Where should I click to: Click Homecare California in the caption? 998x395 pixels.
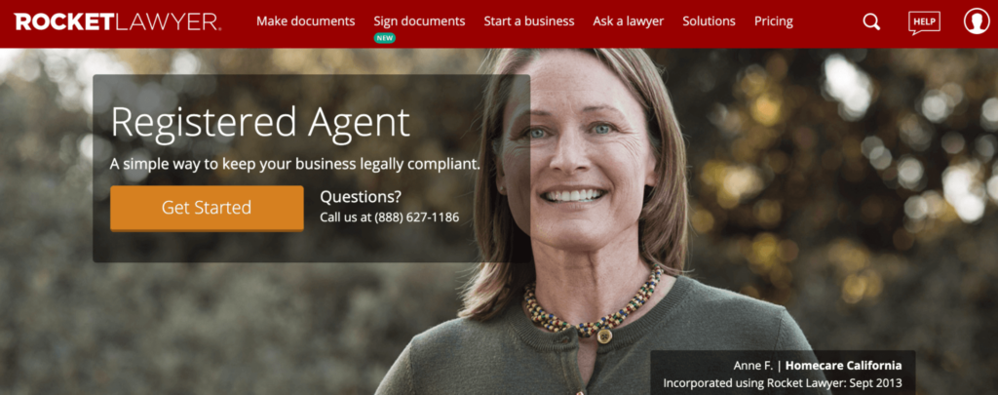(x=843, y=365)
